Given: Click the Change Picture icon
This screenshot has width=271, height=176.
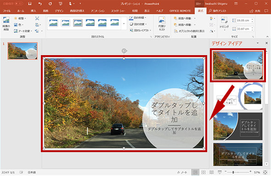Looking at the screenshot, I should (x=38, y=25).
